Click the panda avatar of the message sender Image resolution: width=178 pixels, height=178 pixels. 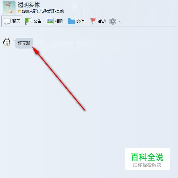click(x=7, y=42)
